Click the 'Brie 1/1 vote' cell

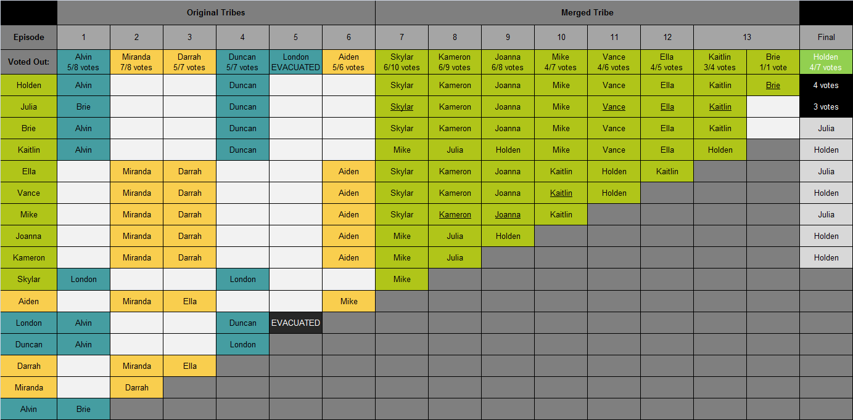click(x=773, y=62)
